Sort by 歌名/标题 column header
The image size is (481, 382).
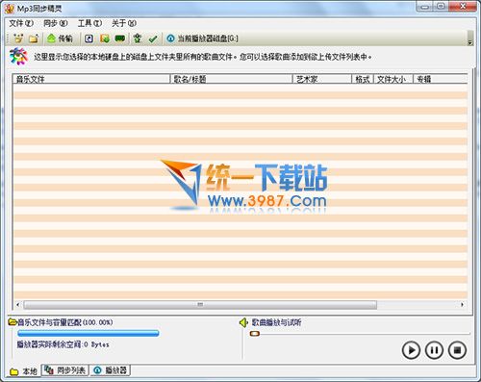231,79
